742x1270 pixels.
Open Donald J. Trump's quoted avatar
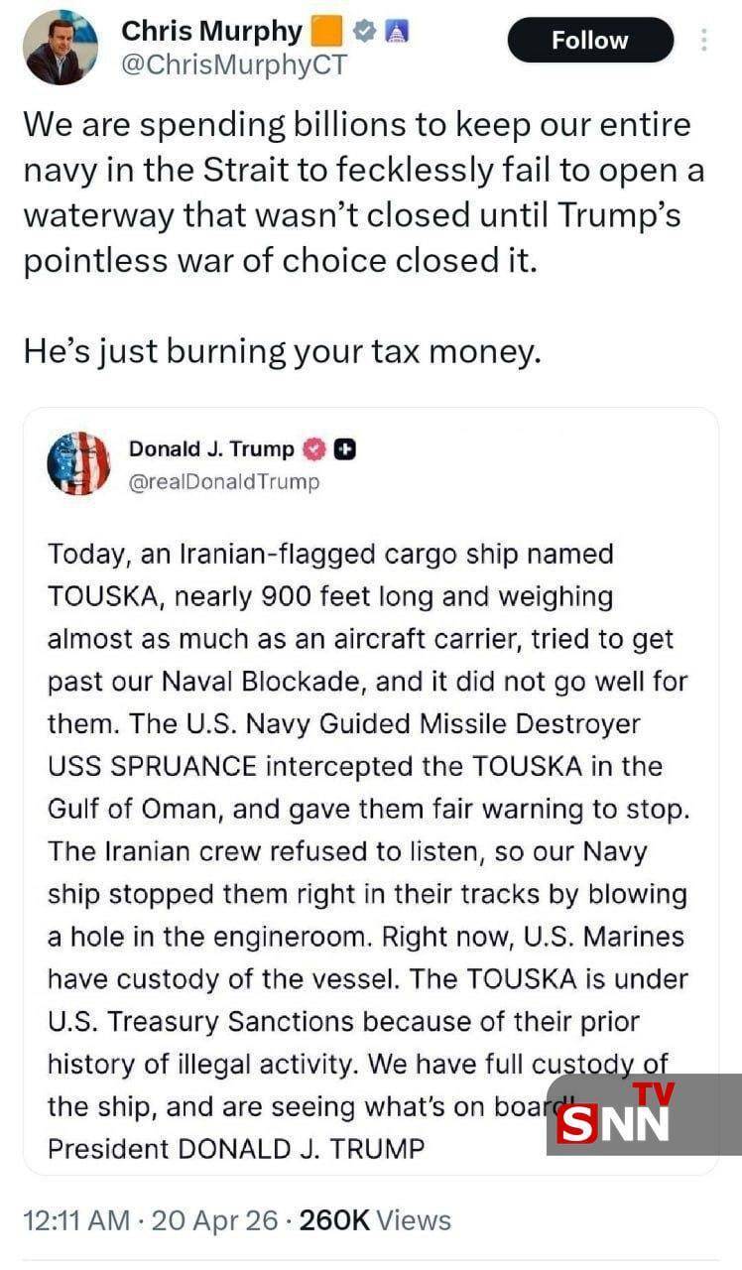coord(78,462)
